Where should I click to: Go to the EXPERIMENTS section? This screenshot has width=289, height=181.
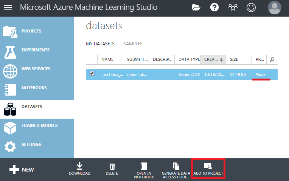tap(36, 50)
